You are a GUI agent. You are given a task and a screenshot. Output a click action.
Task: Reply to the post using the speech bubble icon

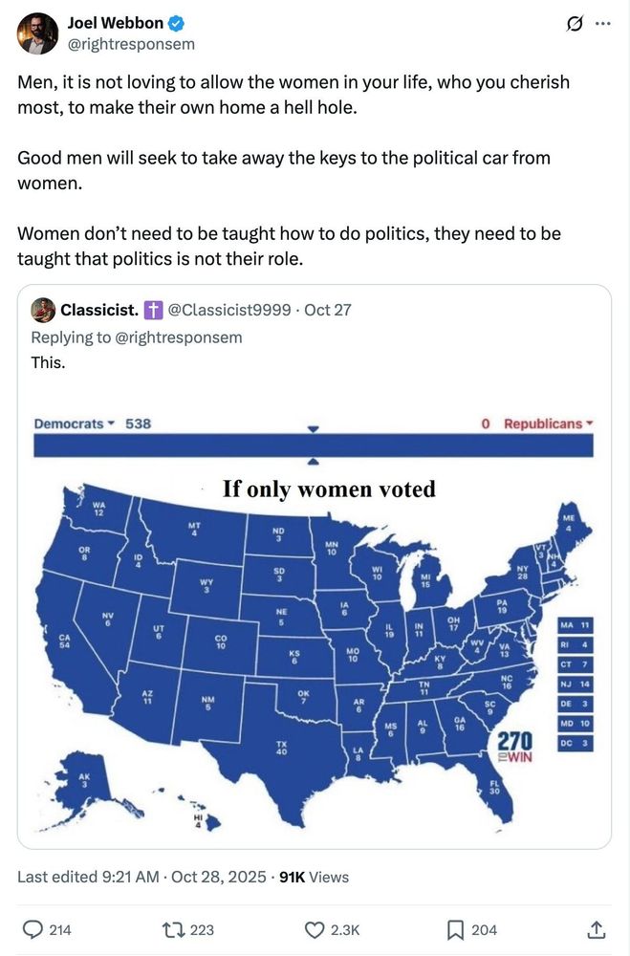pyautogui.click(x=33, y=928)
